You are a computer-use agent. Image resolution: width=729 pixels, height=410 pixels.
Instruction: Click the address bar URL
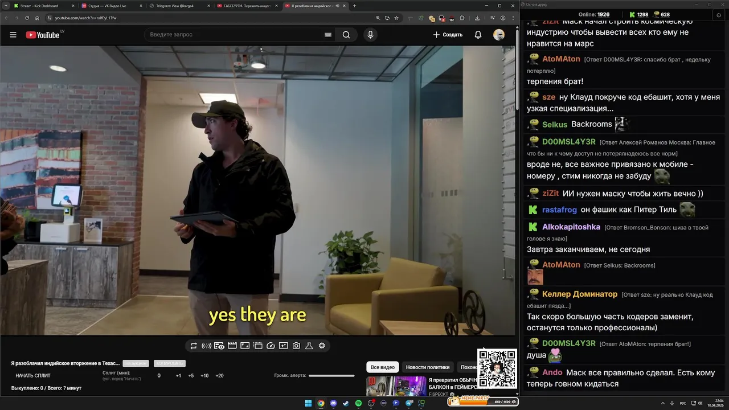85,18
